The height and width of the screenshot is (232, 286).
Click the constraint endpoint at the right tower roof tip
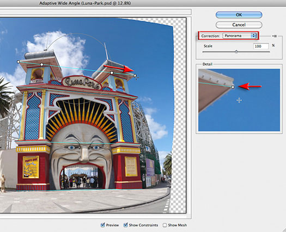coord(135,76)
